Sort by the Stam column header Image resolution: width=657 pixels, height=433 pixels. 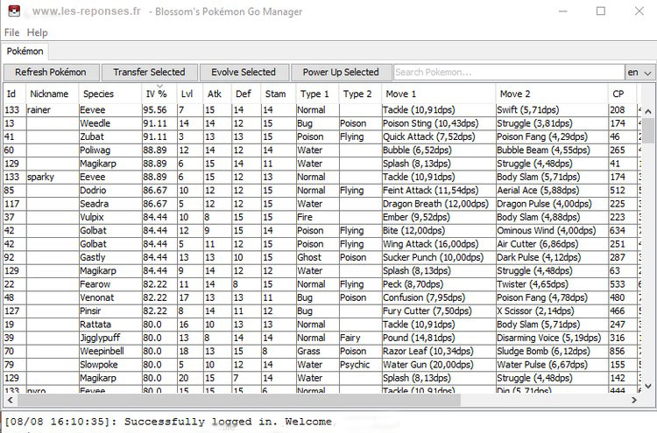[278, 94]
